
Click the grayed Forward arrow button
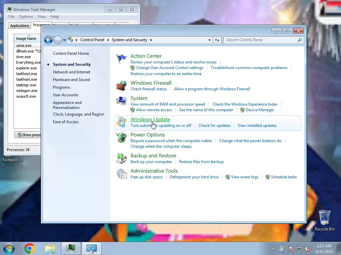(58, 40)
